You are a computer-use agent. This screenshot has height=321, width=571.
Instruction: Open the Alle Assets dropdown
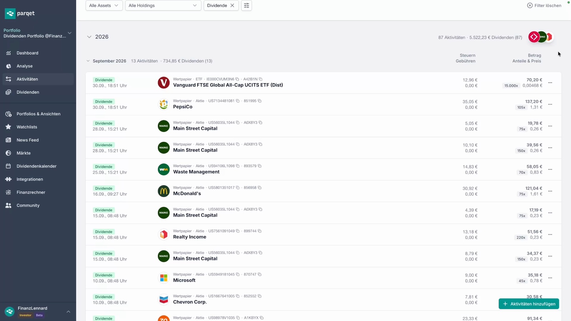[x=104, y=5]
